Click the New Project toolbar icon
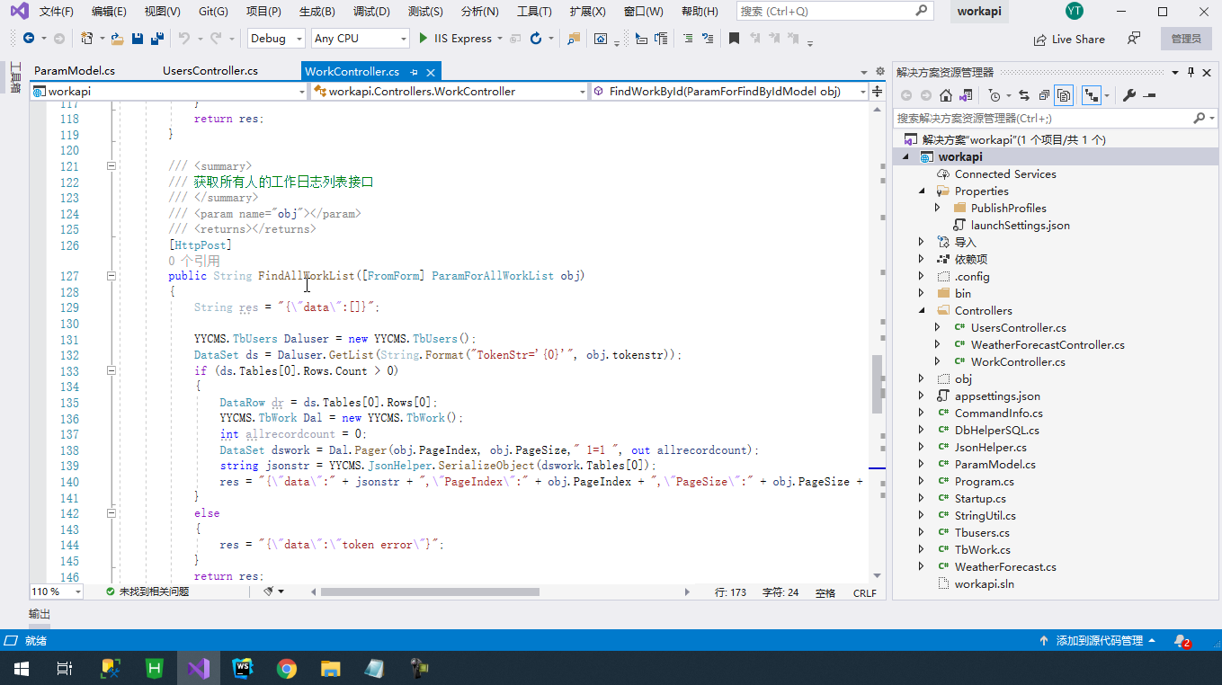Image resolution: width=1222 pixels, height=685 pixels. pos(86,39)
